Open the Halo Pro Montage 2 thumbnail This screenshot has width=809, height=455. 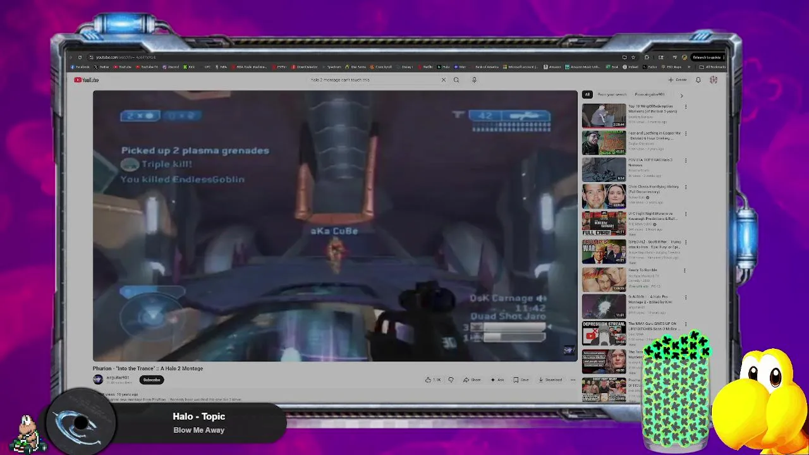point(604,306)
